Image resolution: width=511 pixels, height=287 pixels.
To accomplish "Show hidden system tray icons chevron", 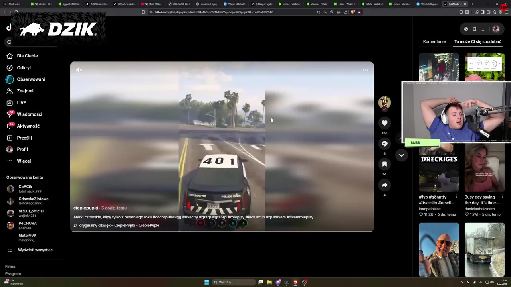I will [461, 282].
